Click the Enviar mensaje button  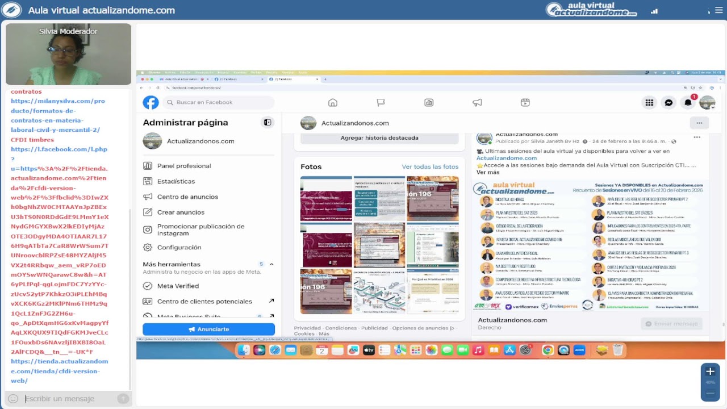pyautogui.click(x=671, y=324)
